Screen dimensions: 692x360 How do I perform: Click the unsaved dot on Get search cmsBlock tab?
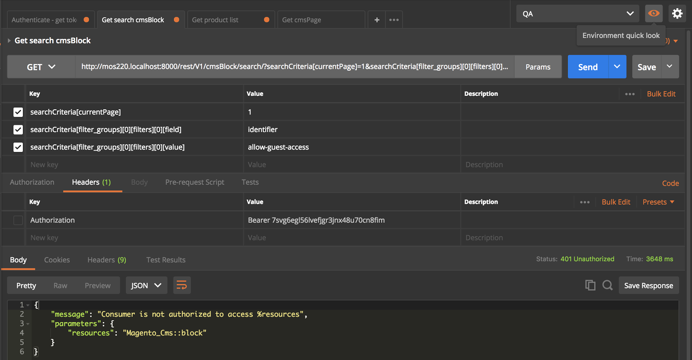tap(176, 20)
